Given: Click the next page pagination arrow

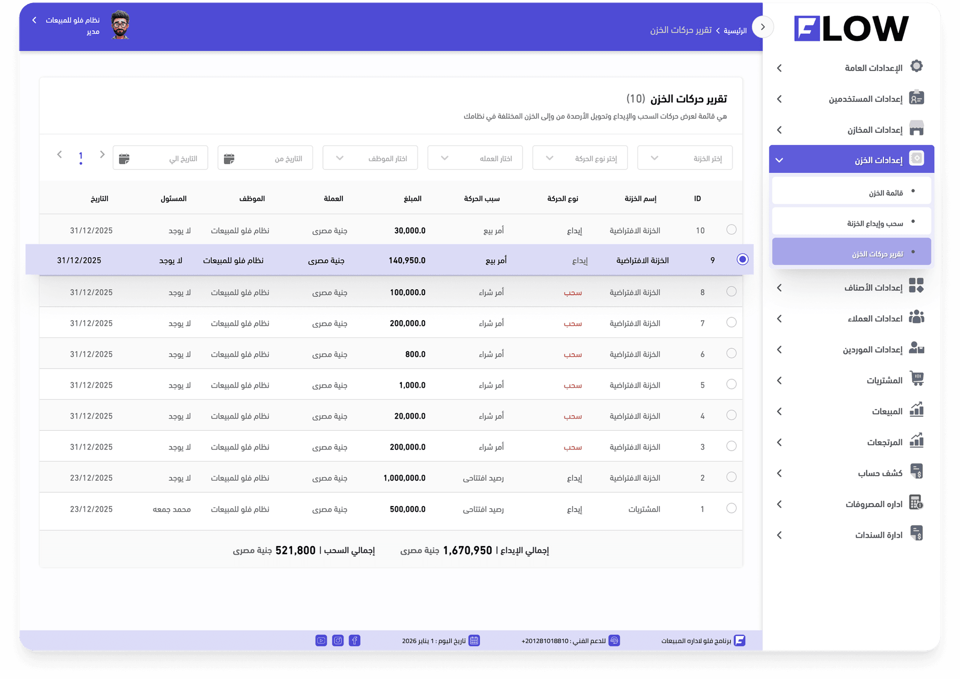Looking at the screenshot, I should click(59, 155).
